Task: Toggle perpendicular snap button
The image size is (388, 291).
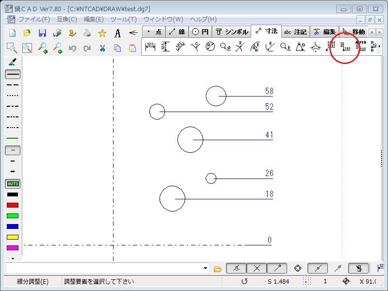Action: (236, 268)
